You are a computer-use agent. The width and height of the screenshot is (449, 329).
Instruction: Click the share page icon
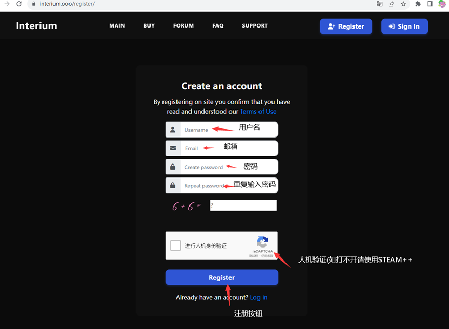[391, 4]
